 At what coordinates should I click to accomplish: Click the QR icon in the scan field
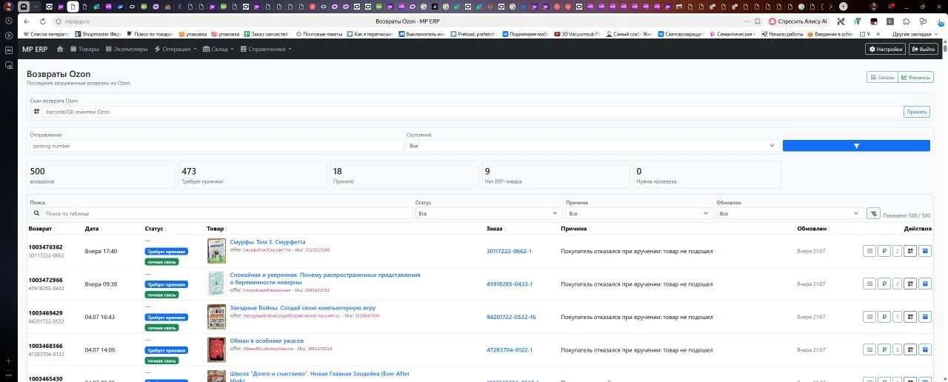[36, 112]
